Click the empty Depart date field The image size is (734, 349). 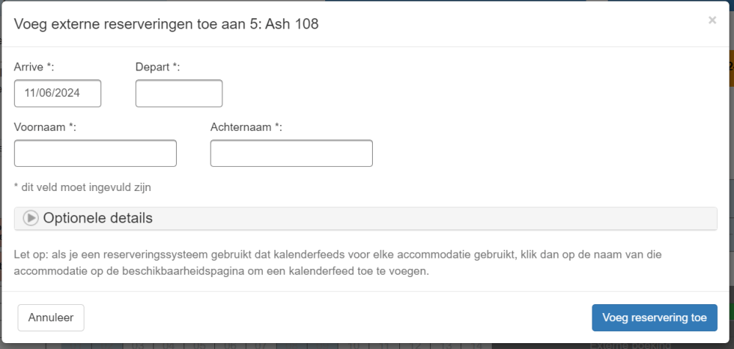pos(178,93)
